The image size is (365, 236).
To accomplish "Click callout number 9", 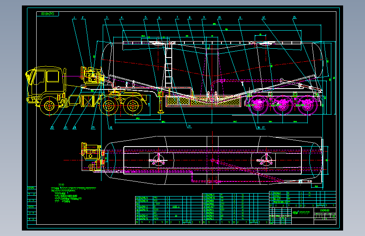I will coord(204,18).
